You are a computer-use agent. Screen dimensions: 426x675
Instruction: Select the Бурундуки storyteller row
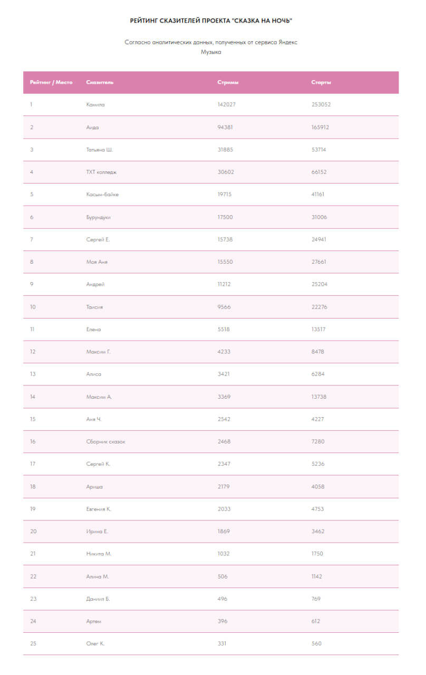[x=211, y=217]
